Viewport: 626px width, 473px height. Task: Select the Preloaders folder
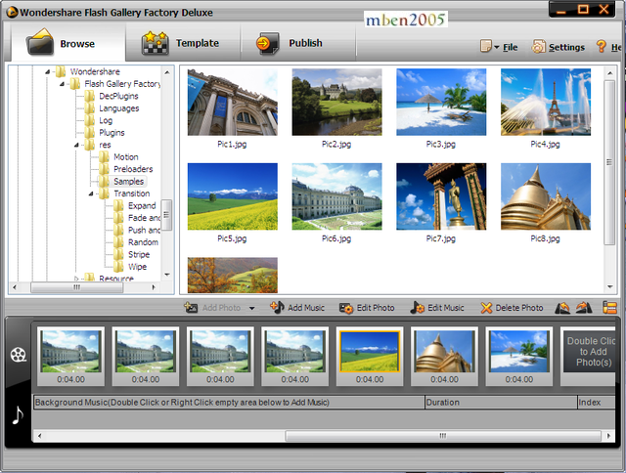133,169
